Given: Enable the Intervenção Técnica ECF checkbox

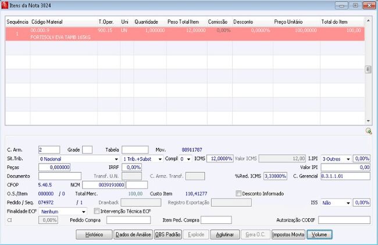Looking at the screenshot, I should tap(97, 211).
